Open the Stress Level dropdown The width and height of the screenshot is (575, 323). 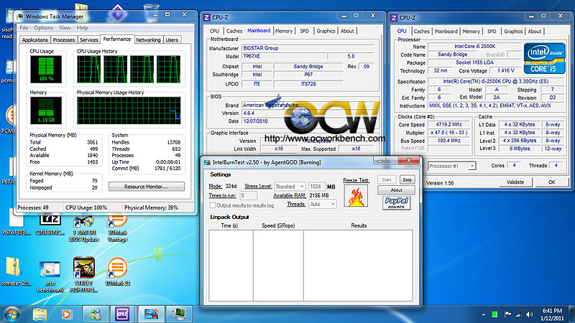click(x=290, y=187)
